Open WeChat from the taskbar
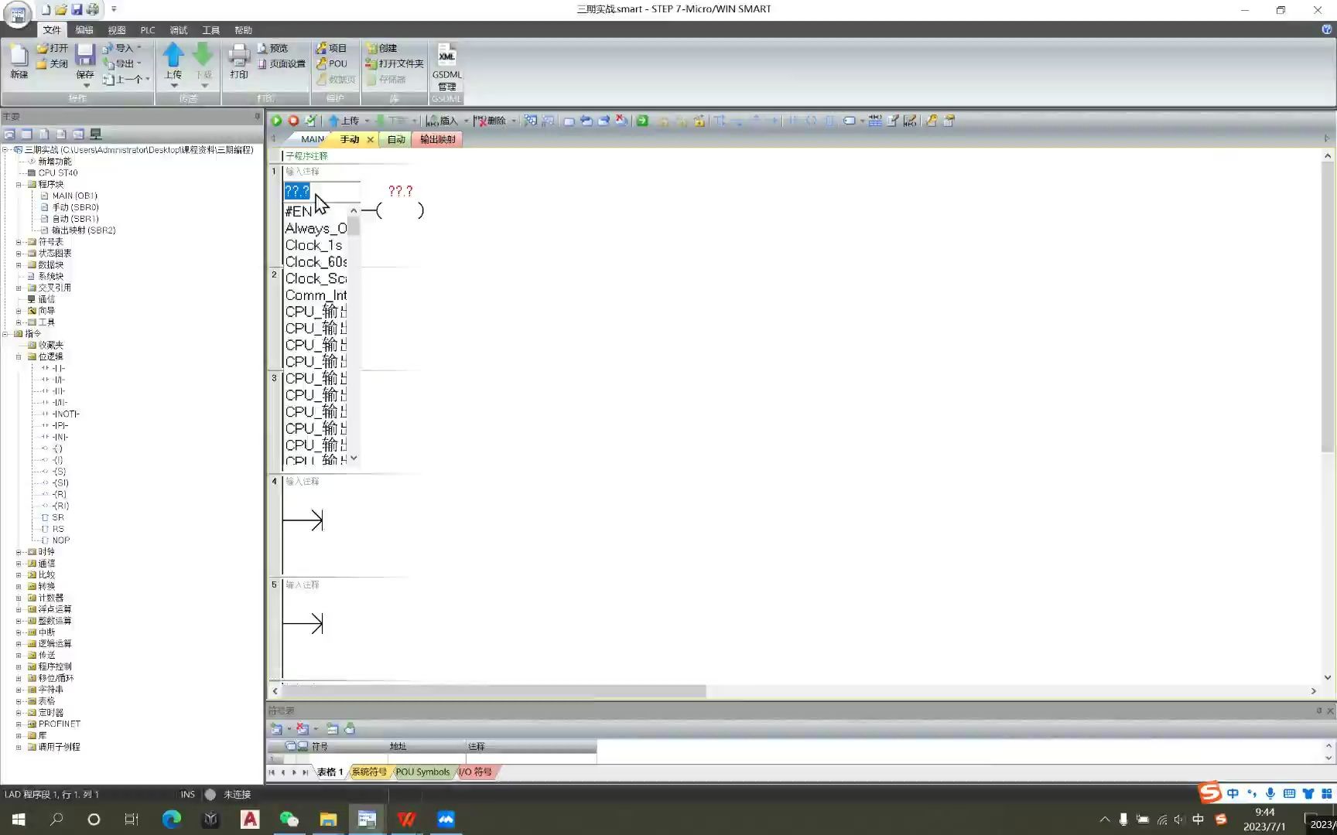 coord(289,820)
